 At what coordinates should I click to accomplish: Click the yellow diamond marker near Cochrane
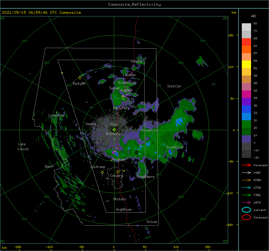pos(102,172)
